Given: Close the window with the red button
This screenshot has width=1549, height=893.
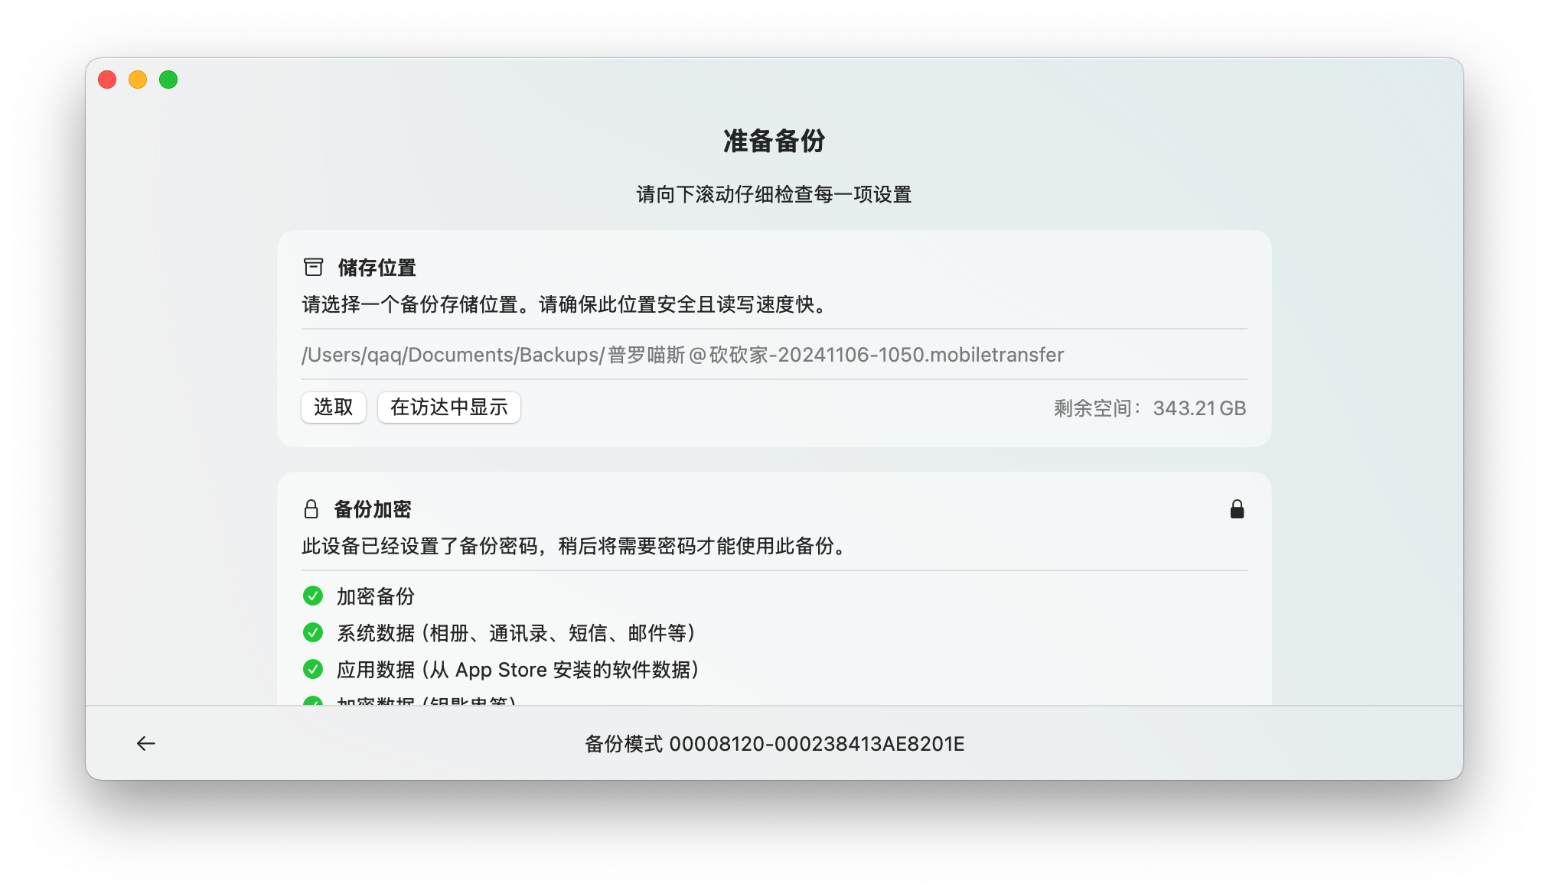Looking at the screenshot, I should (x=107, y=80).
